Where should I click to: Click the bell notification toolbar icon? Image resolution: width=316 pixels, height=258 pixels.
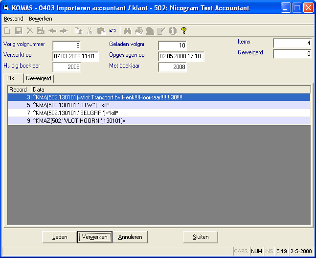point(150,31)
